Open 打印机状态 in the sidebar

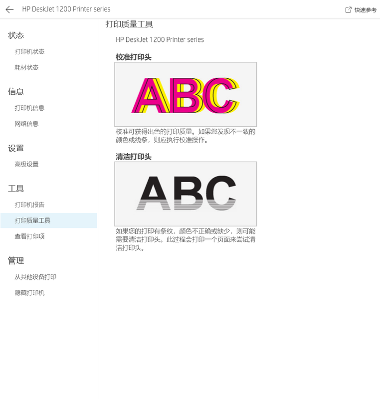29,52
